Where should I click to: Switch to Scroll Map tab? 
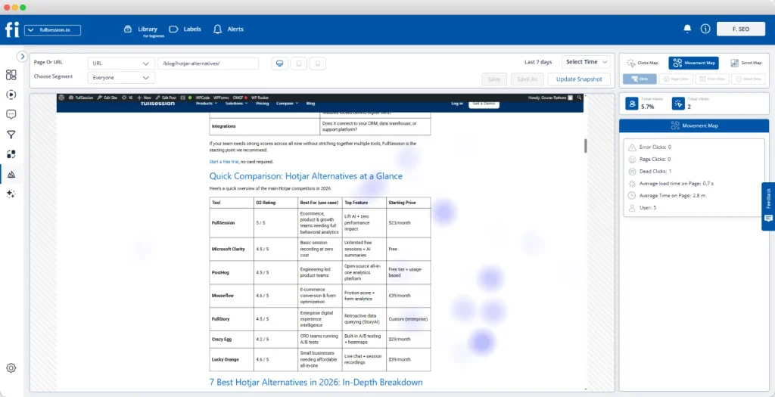[746, 63]
